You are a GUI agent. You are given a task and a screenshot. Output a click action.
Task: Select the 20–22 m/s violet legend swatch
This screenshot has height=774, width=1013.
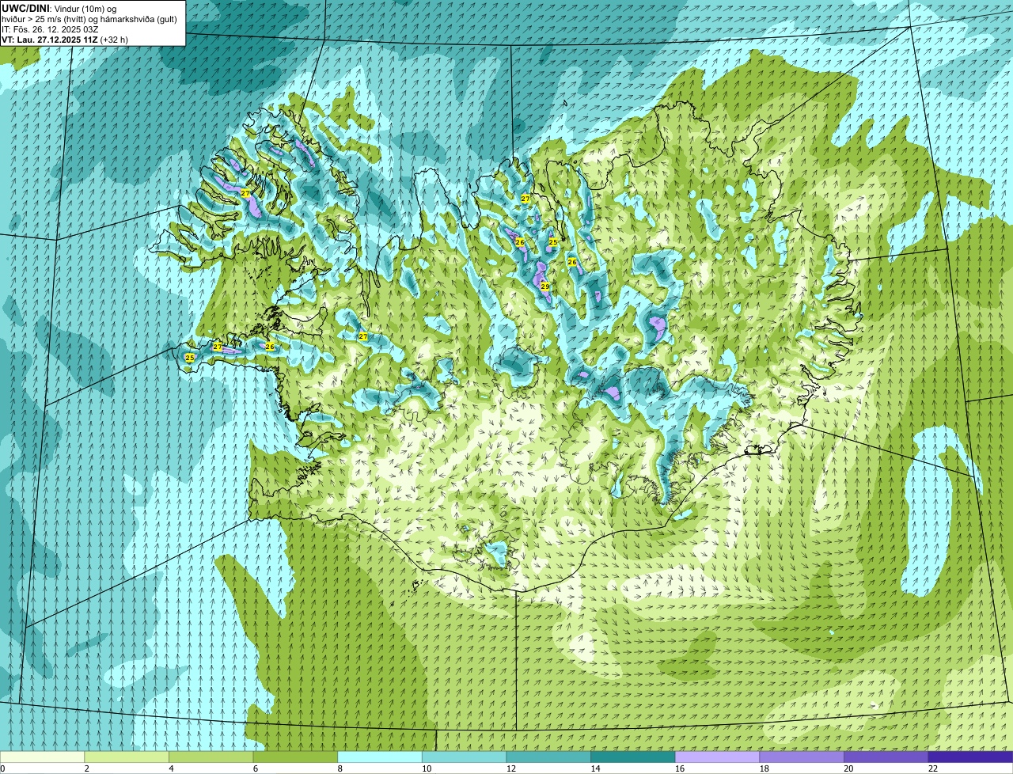pyautogui.click(x=886, y=757)
